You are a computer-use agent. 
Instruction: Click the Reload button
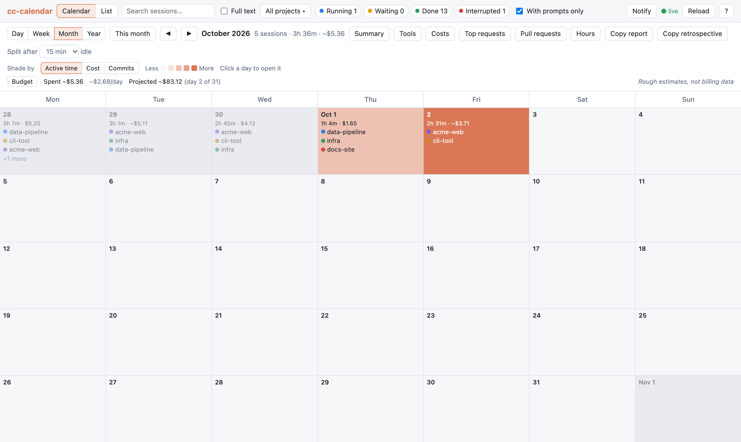tap(698, 11)
